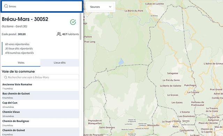
Task: Open Ancienne Voie Romaine street entry
Action: click(x=40, y=86)
